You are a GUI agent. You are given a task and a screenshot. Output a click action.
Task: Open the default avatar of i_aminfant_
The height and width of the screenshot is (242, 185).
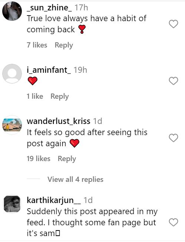[12, 73]
